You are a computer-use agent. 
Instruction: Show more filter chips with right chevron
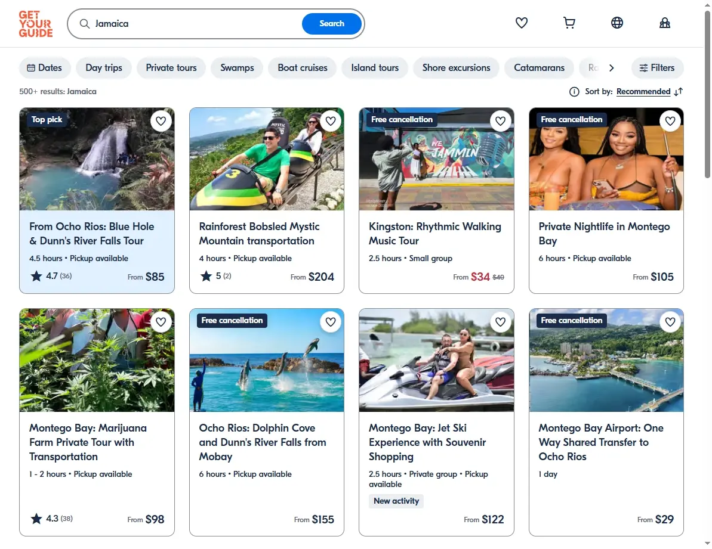click(x=612, y=67)
